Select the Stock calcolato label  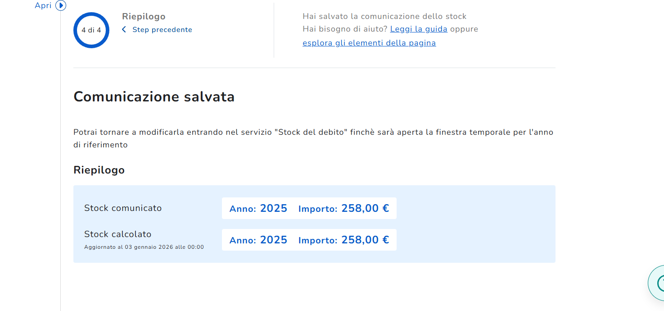[118, 234]
